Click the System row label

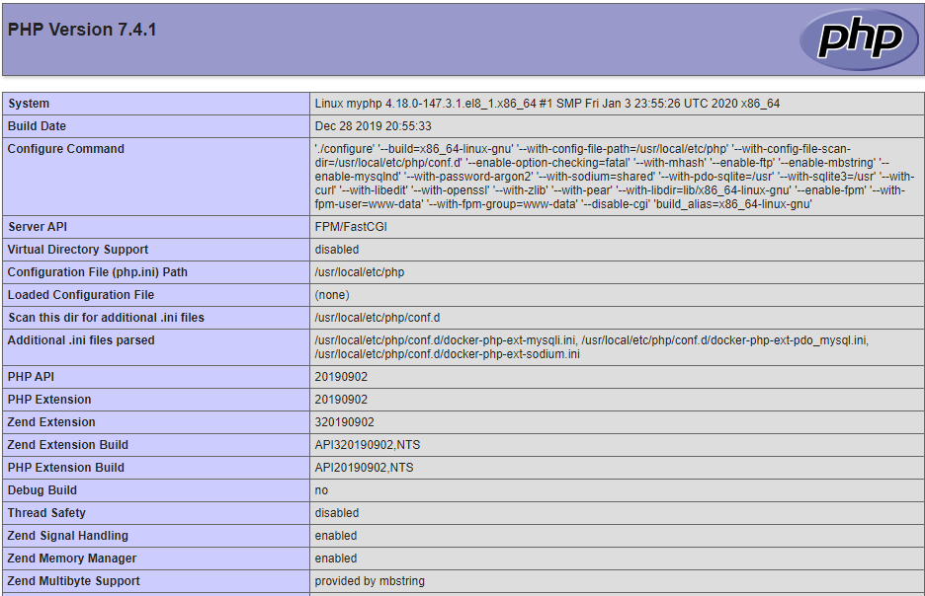point(29,104)
